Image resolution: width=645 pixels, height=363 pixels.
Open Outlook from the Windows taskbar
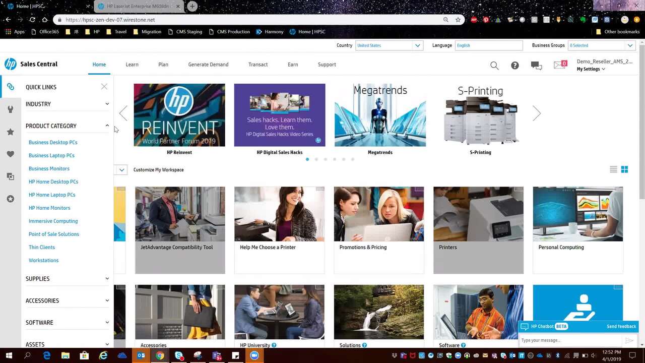click(141, 355)
